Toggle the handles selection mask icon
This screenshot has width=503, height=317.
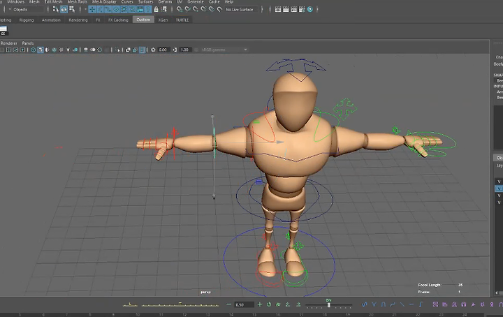click(92, 9)
